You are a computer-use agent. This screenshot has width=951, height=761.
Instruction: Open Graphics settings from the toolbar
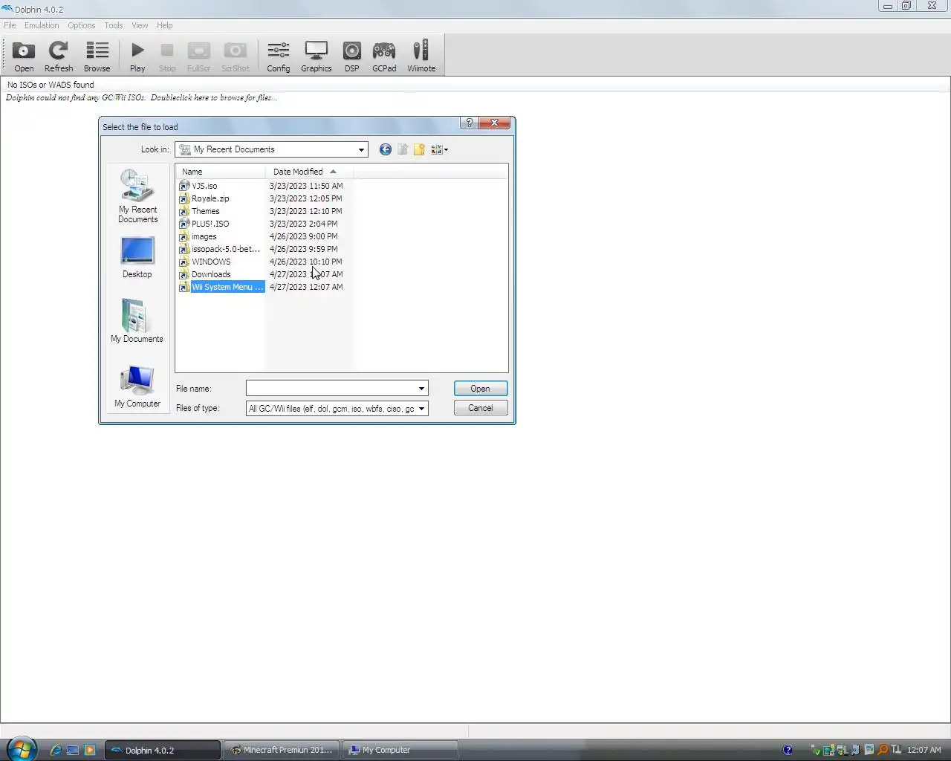coord(316,56)
